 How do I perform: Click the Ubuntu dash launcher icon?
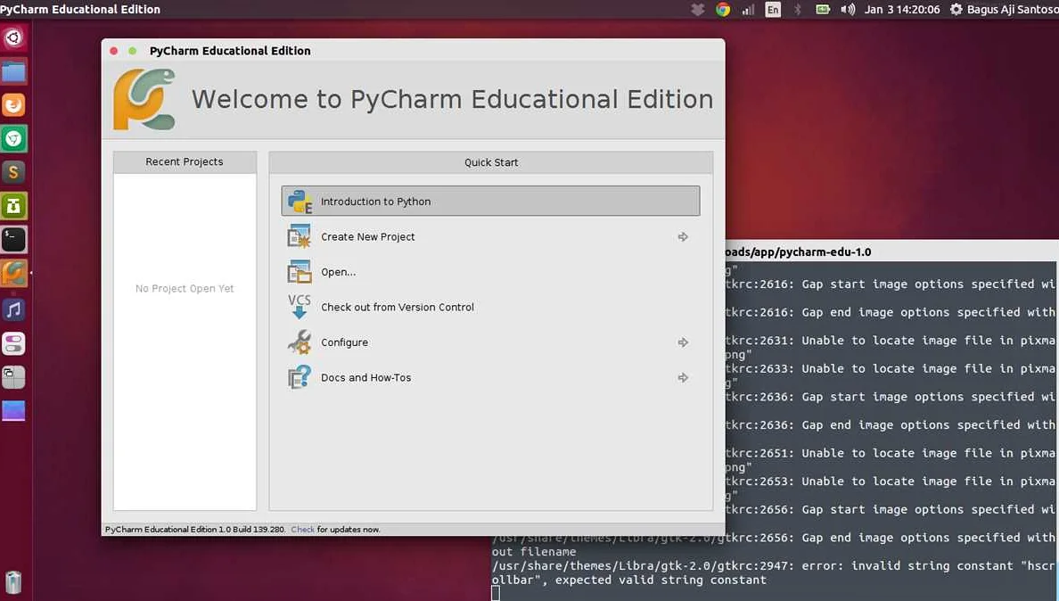click(x=14, y=37)
